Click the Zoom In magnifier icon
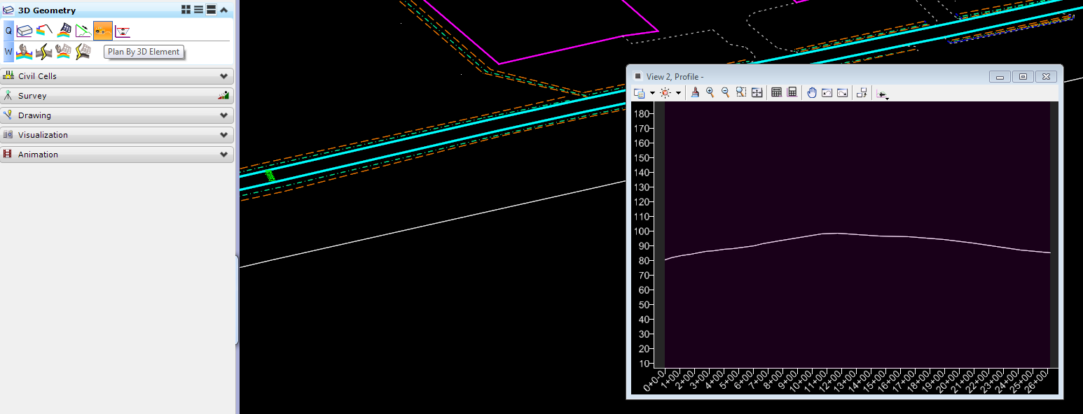The height and width of the screenshot is (414, 1083). tap(710, 92)
